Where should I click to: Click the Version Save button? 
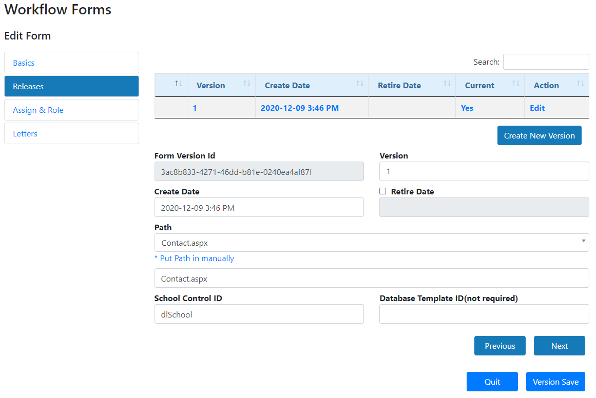click(555, 382)
